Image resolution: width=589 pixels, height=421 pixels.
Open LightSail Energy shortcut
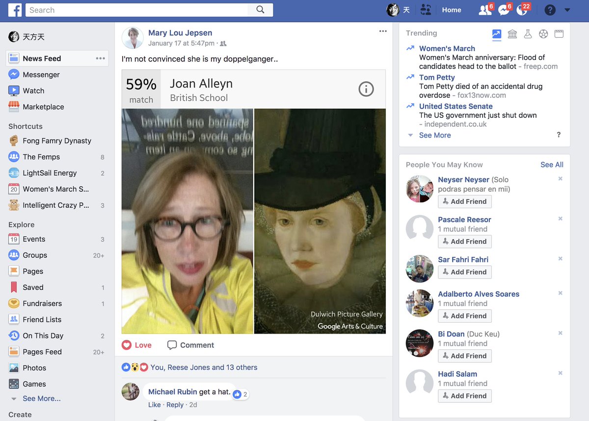point(50,173)
